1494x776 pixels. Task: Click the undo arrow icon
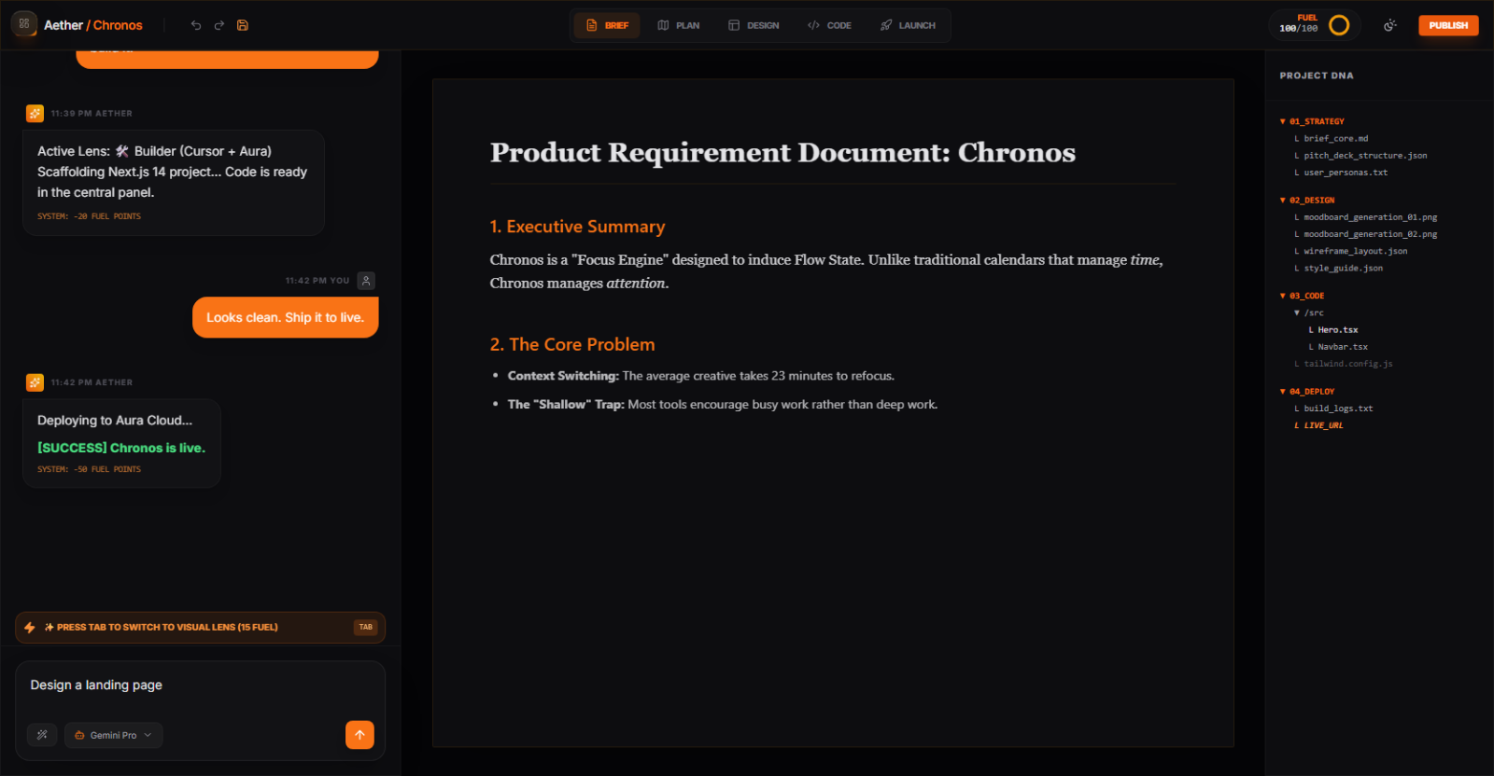(196, 25)
